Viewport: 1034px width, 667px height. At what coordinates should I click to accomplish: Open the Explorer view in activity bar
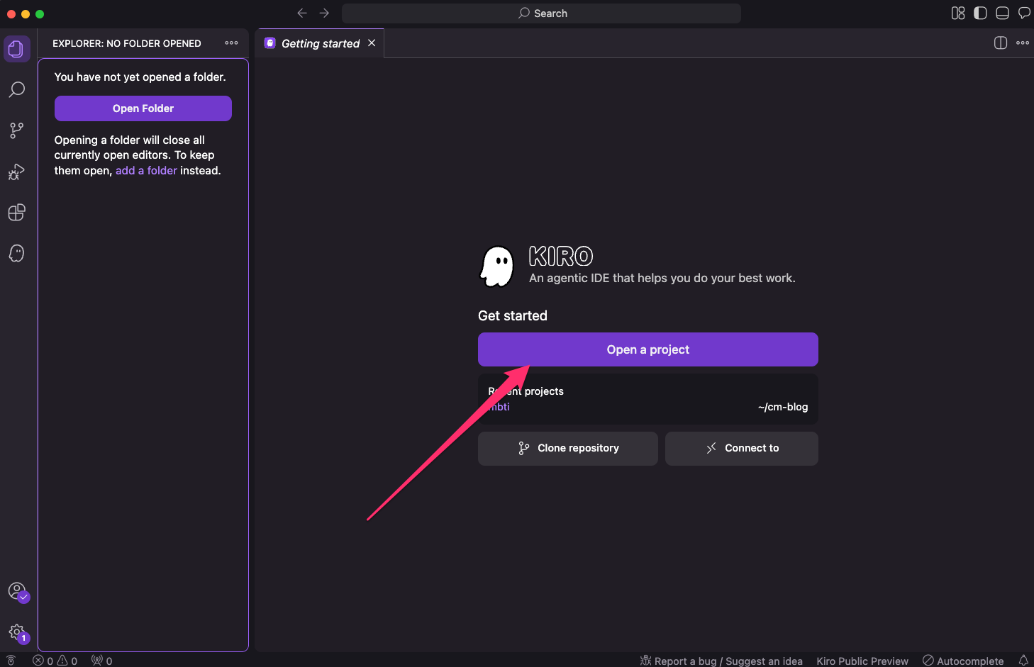[x=16, y=49]
